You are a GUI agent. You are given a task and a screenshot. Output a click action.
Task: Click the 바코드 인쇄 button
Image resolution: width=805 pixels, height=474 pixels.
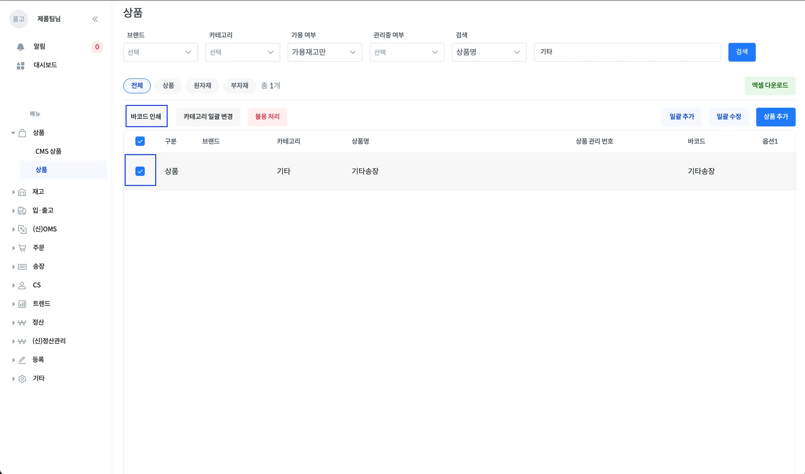pyautogui.click(x=146, y=116)
